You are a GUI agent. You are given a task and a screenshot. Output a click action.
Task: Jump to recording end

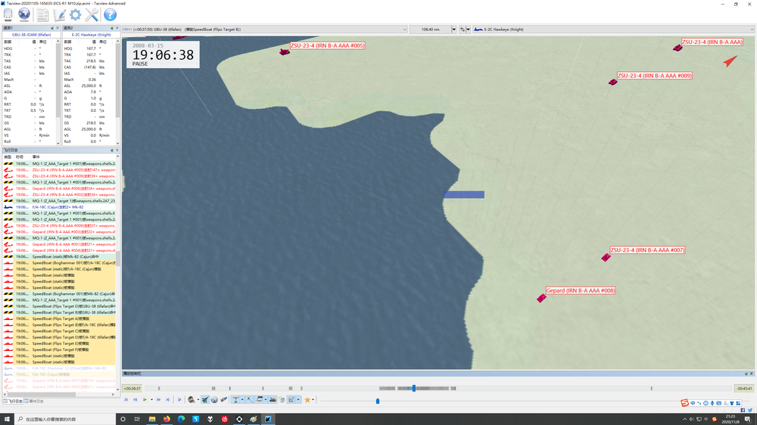click(168, 399)
